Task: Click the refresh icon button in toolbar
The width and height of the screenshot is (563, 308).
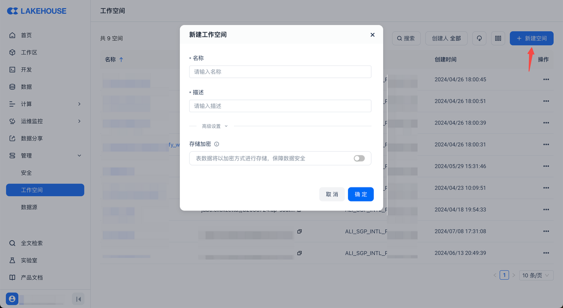Action: [479, 38]
